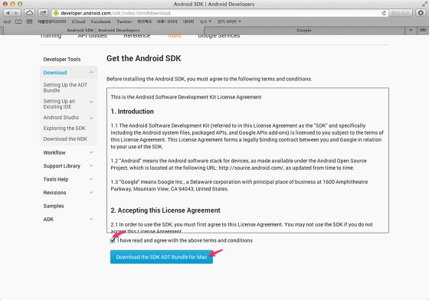Open the Support Library sidebar link
Viewport: 429px width, 300px height.
click(x=62, y=166)
